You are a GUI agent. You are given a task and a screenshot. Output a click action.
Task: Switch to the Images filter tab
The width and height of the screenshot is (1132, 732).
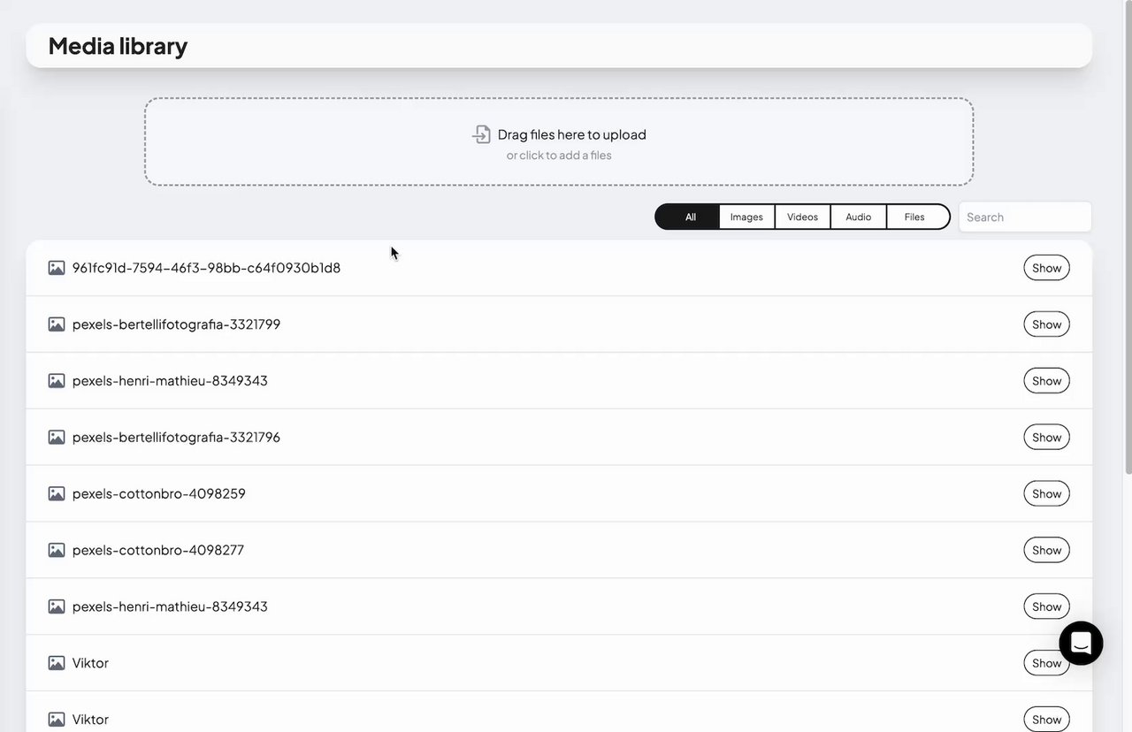point(746,217)
